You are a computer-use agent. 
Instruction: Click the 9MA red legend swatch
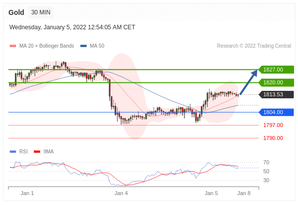point(37,151)
